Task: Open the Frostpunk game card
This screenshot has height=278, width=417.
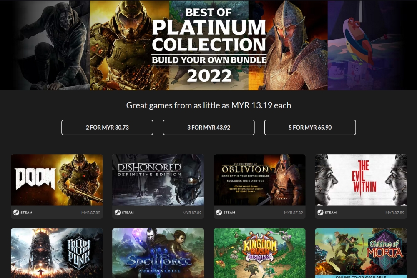Action: [x=57, y=253]
